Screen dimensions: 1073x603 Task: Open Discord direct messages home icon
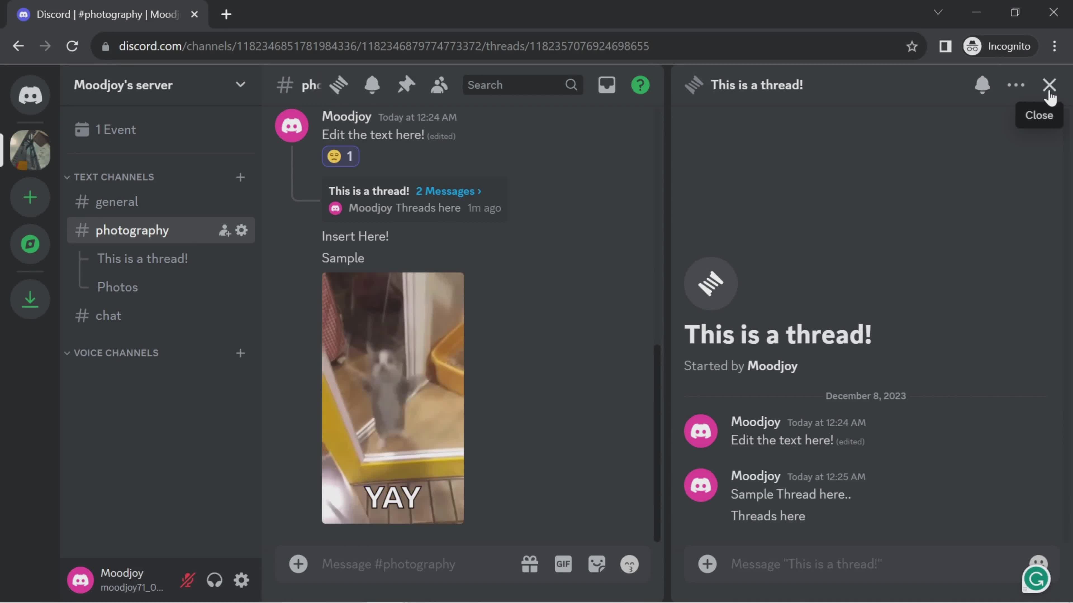(x=30, y=95)
